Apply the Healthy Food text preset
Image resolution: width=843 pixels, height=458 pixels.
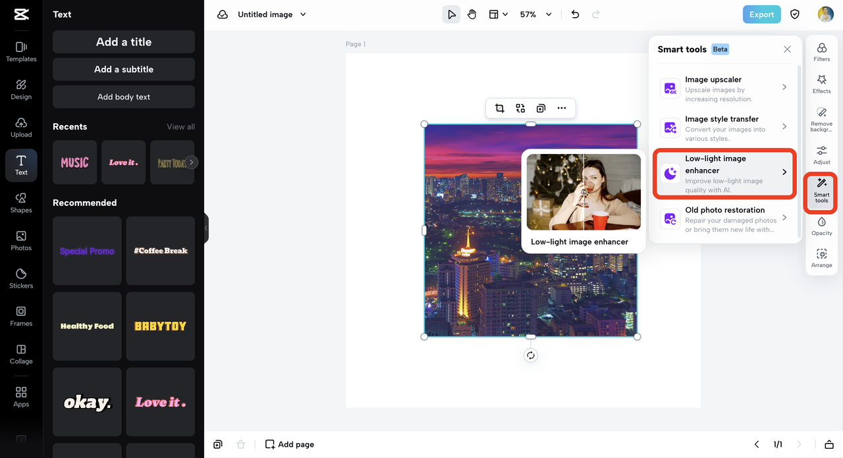point(87,326)
